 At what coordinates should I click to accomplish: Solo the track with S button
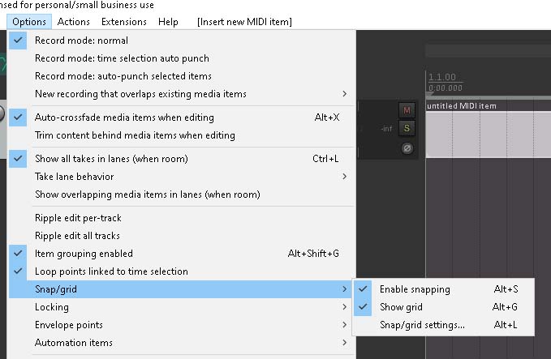[x=407, y=128]
